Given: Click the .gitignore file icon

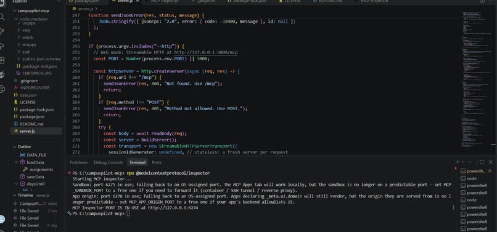Looking at the screenshot, I should point(15,81).
